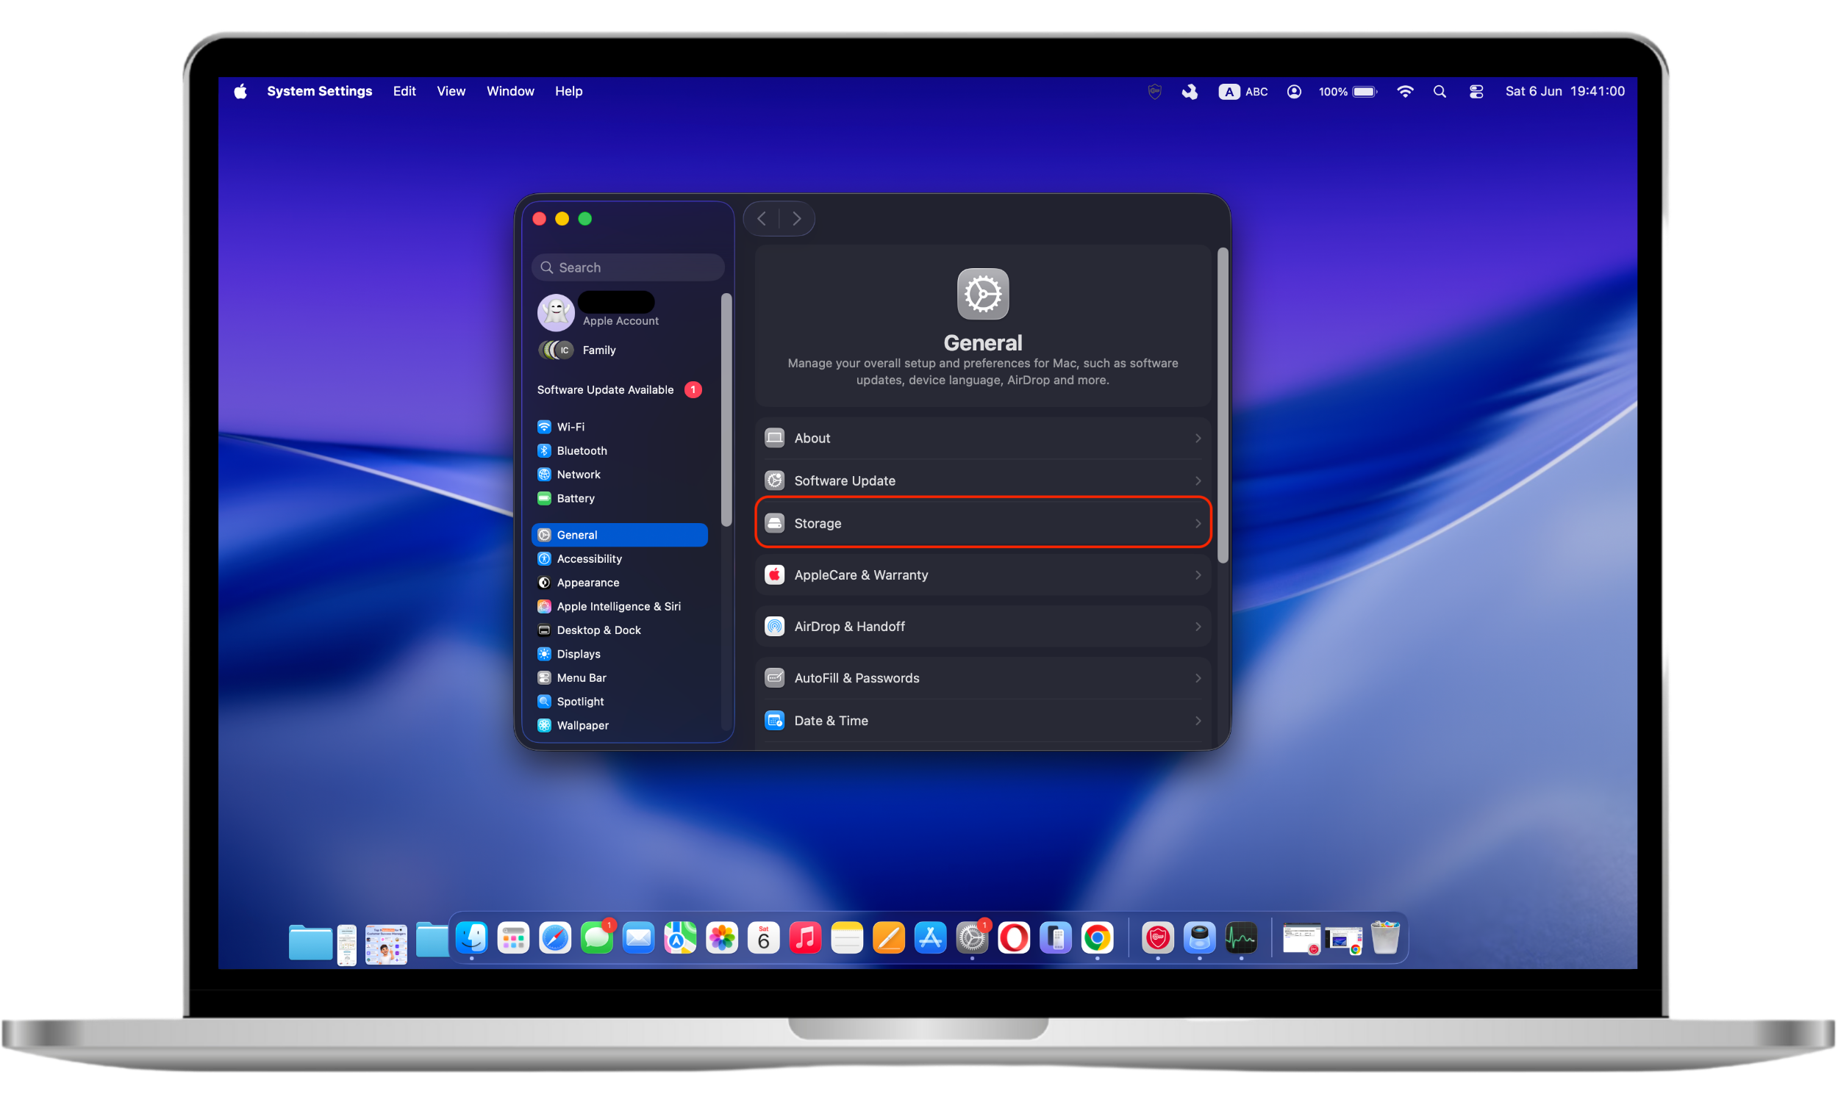Expand Software Update row
Image resolution: width=1838 pixels, height=1102 pixels.
tap(983, 480)
